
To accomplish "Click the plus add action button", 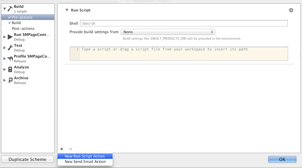I will tap(62, 149).
